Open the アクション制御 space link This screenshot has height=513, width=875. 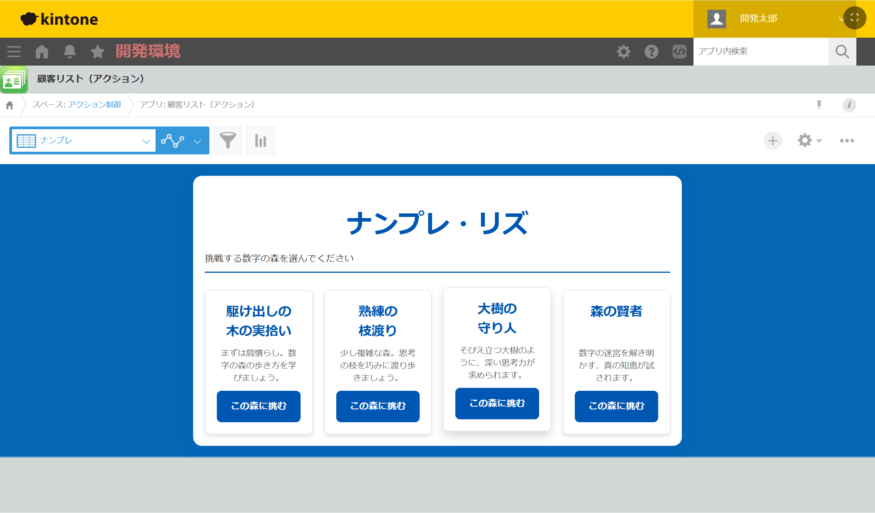(x=94, y=105)
